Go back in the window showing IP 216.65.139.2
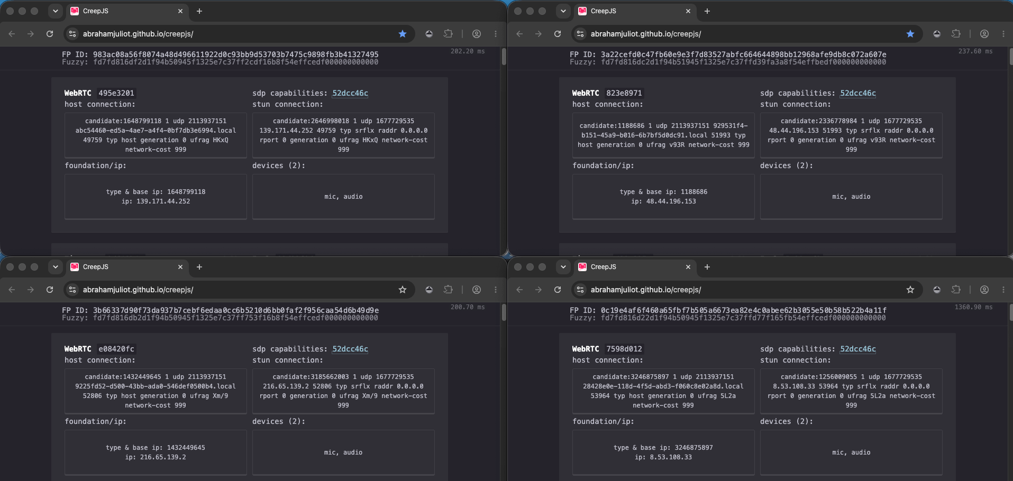The width and height of the screenshot is (1013, 481). point(12,290)
